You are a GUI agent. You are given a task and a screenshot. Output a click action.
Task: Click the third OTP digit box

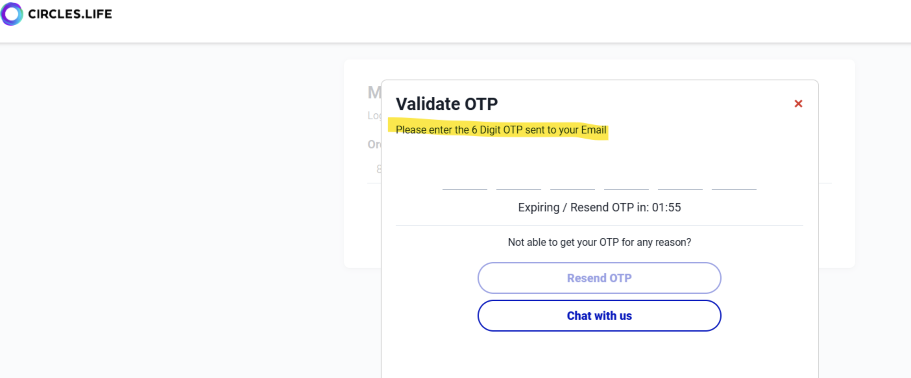(x=572, y=182)
